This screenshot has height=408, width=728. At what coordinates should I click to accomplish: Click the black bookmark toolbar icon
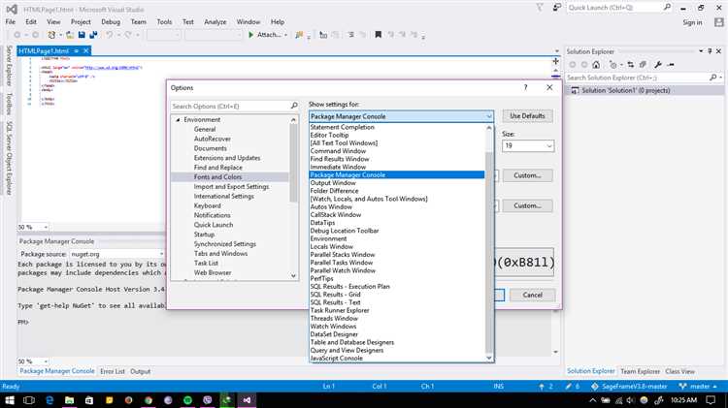pyautogui.click(x=378, y=35)
